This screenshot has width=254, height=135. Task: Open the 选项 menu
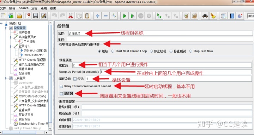coord(44,8)
